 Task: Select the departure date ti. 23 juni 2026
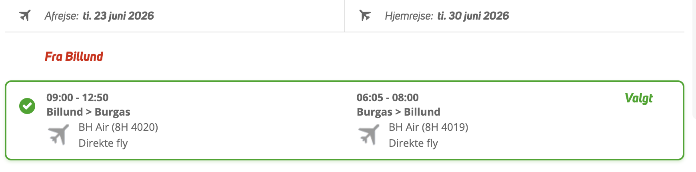(118, 16)
